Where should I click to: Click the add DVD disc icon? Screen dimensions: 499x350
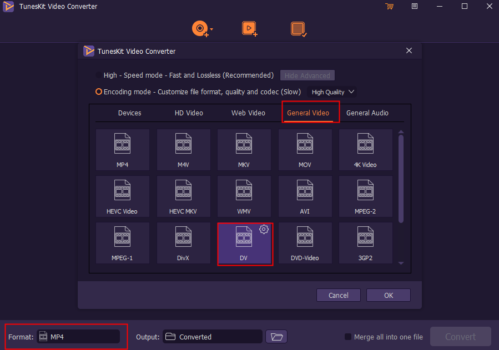pyautogui.click(x=200, y=29)
